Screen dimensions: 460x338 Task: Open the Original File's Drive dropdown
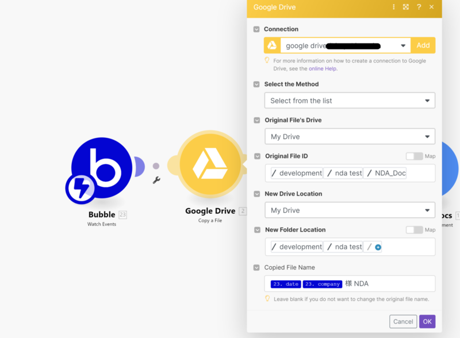[350, 136]
